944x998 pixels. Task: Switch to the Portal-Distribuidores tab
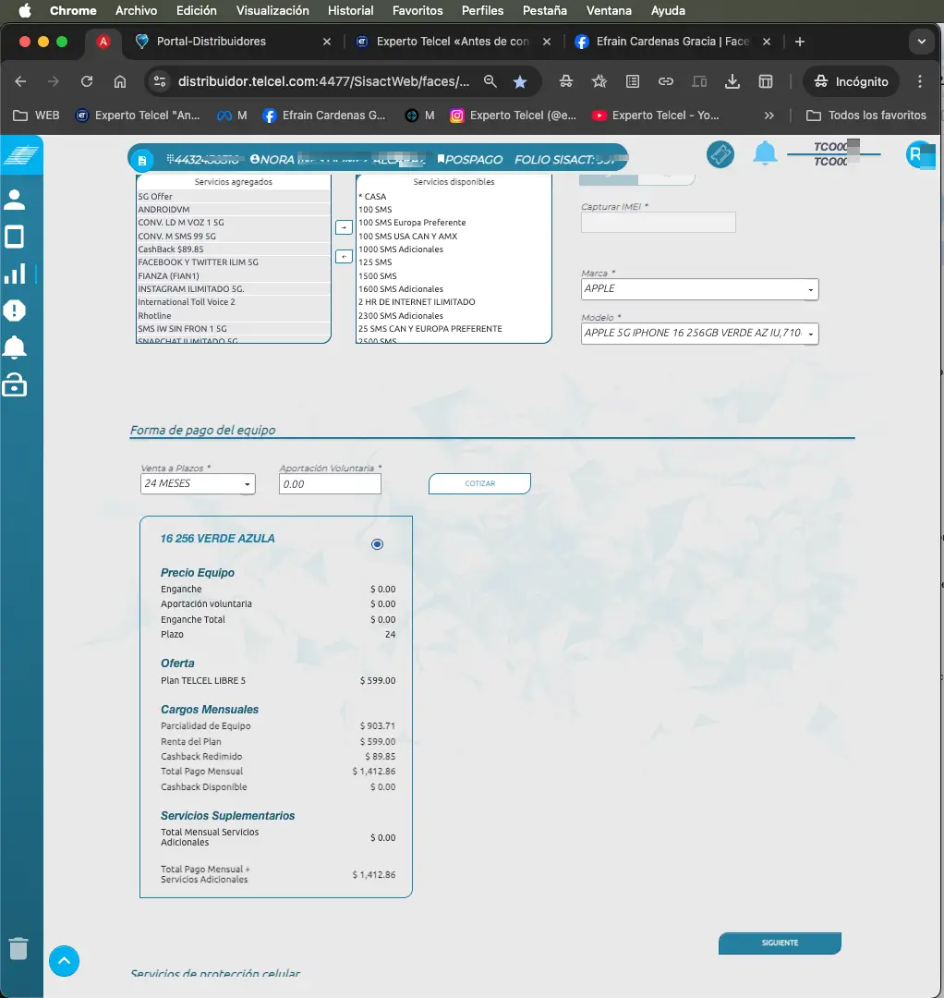tap(230, 42)
